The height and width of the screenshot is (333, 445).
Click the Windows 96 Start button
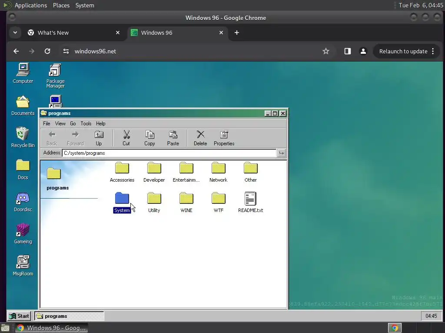[x=19, y=316]
